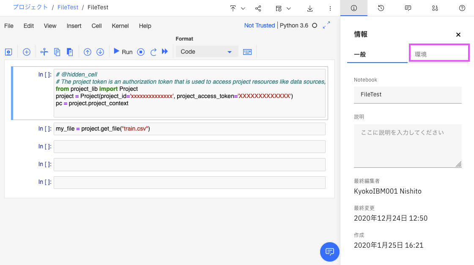Viewport: 474px width, 265px height.
Task: Cut selected cells with scissors icon
Action: coord(44,52)
